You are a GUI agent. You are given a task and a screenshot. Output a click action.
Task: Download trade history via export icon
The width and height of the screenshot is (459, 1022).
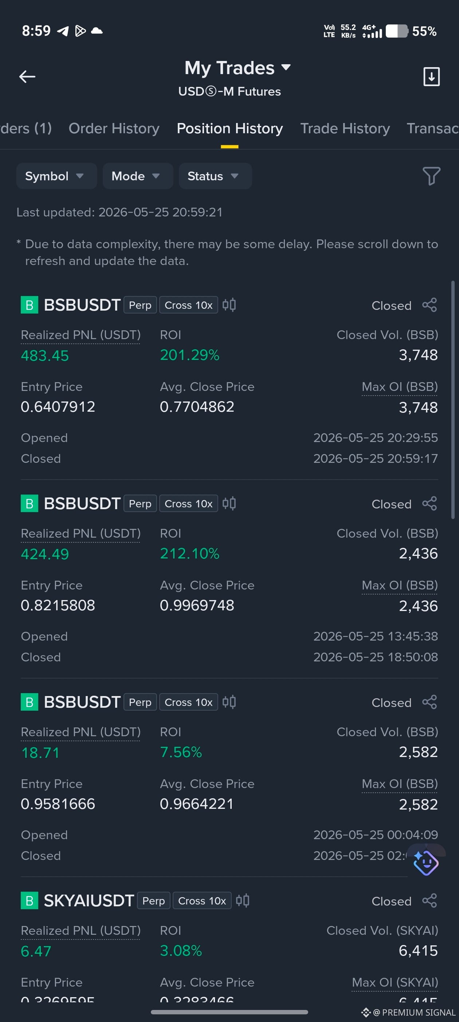pos(431,77)
